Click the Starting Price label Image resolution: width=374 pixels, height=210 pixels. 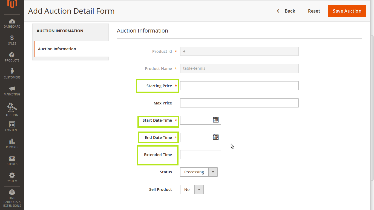159,86
